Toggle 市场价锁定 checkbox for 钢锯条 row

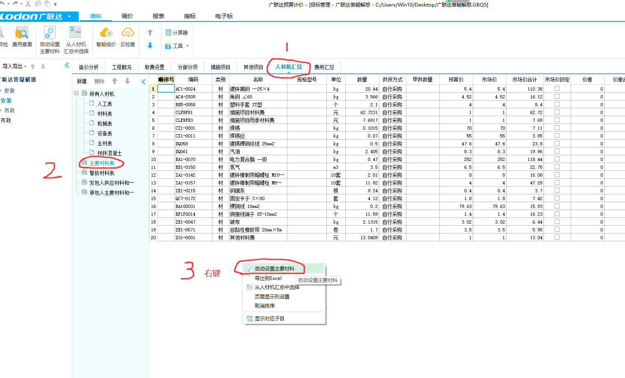coord(557,190)
